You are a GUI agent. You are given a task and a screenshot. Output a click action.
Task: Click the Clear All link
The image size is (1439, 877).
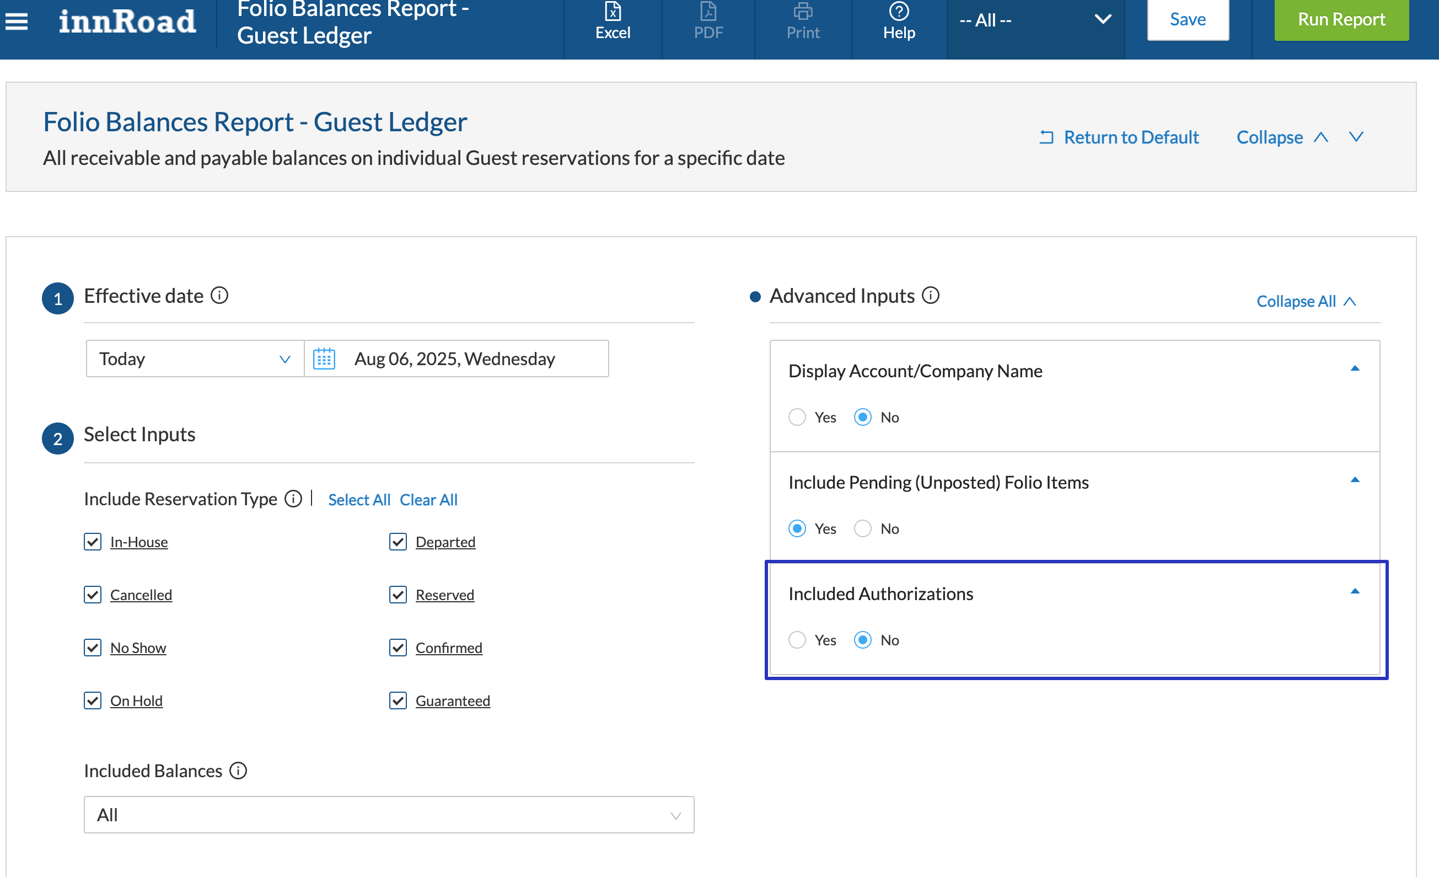428,500
